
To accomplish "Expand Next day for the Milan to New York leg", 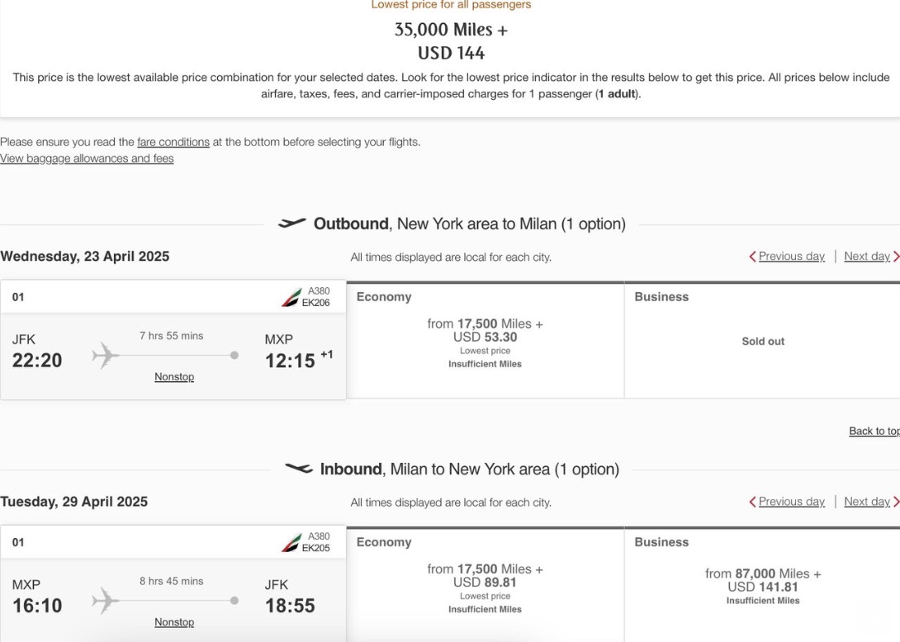I will coord(867,501).
